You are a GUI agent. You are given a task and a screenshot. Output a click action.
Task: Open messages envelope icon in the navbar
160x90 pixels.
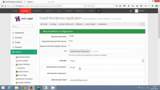tap(130, 11)
